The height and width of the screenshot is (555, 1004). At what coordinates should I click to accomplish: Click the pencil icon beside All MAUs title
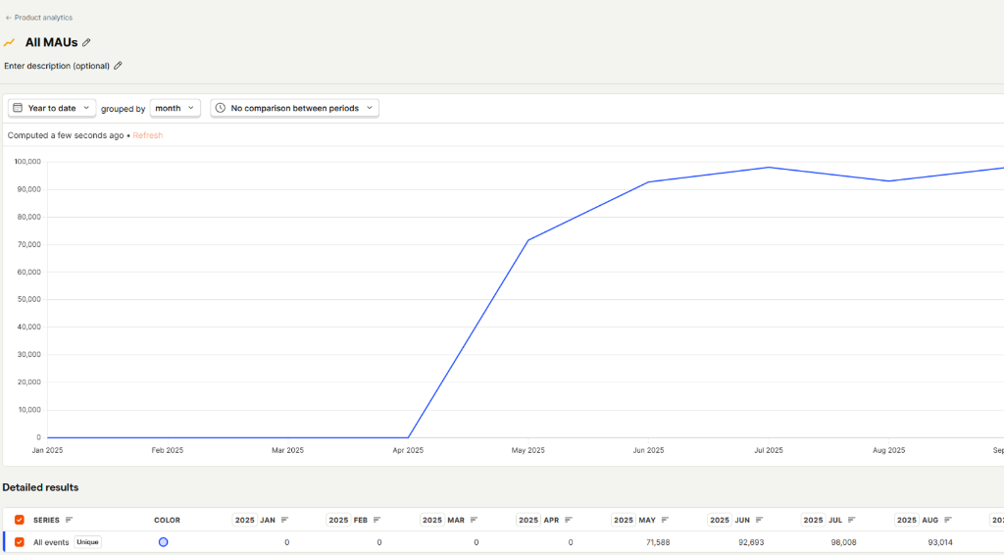(86, 43)
